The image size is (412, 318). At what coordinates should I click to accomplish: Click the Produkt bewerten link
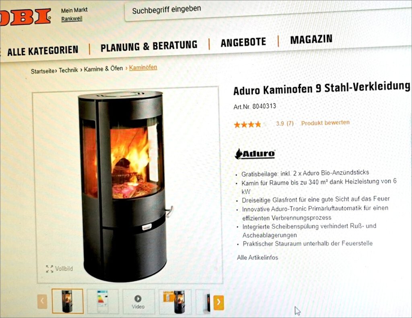(325, 123)
